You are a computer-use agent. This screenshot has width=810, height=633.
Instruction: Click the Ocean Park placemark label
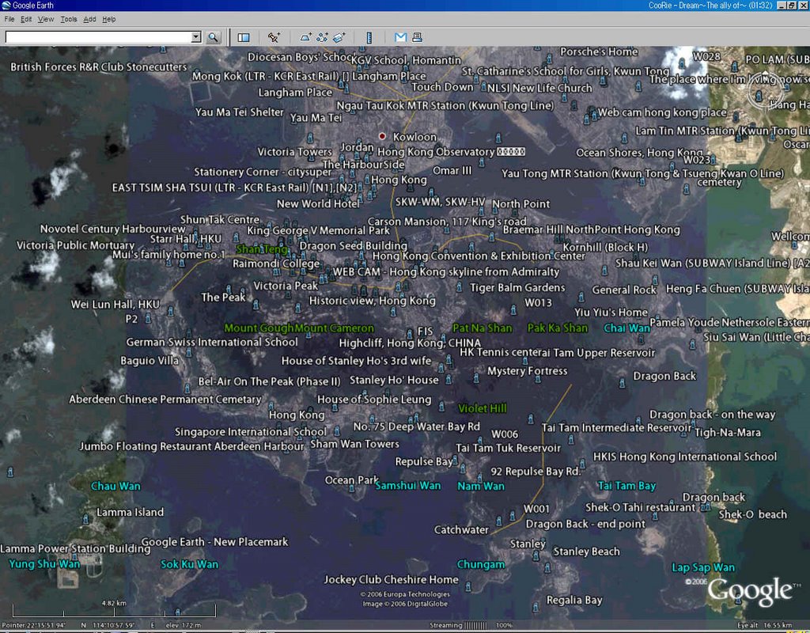pyautogui.click(x=351, y=480)
